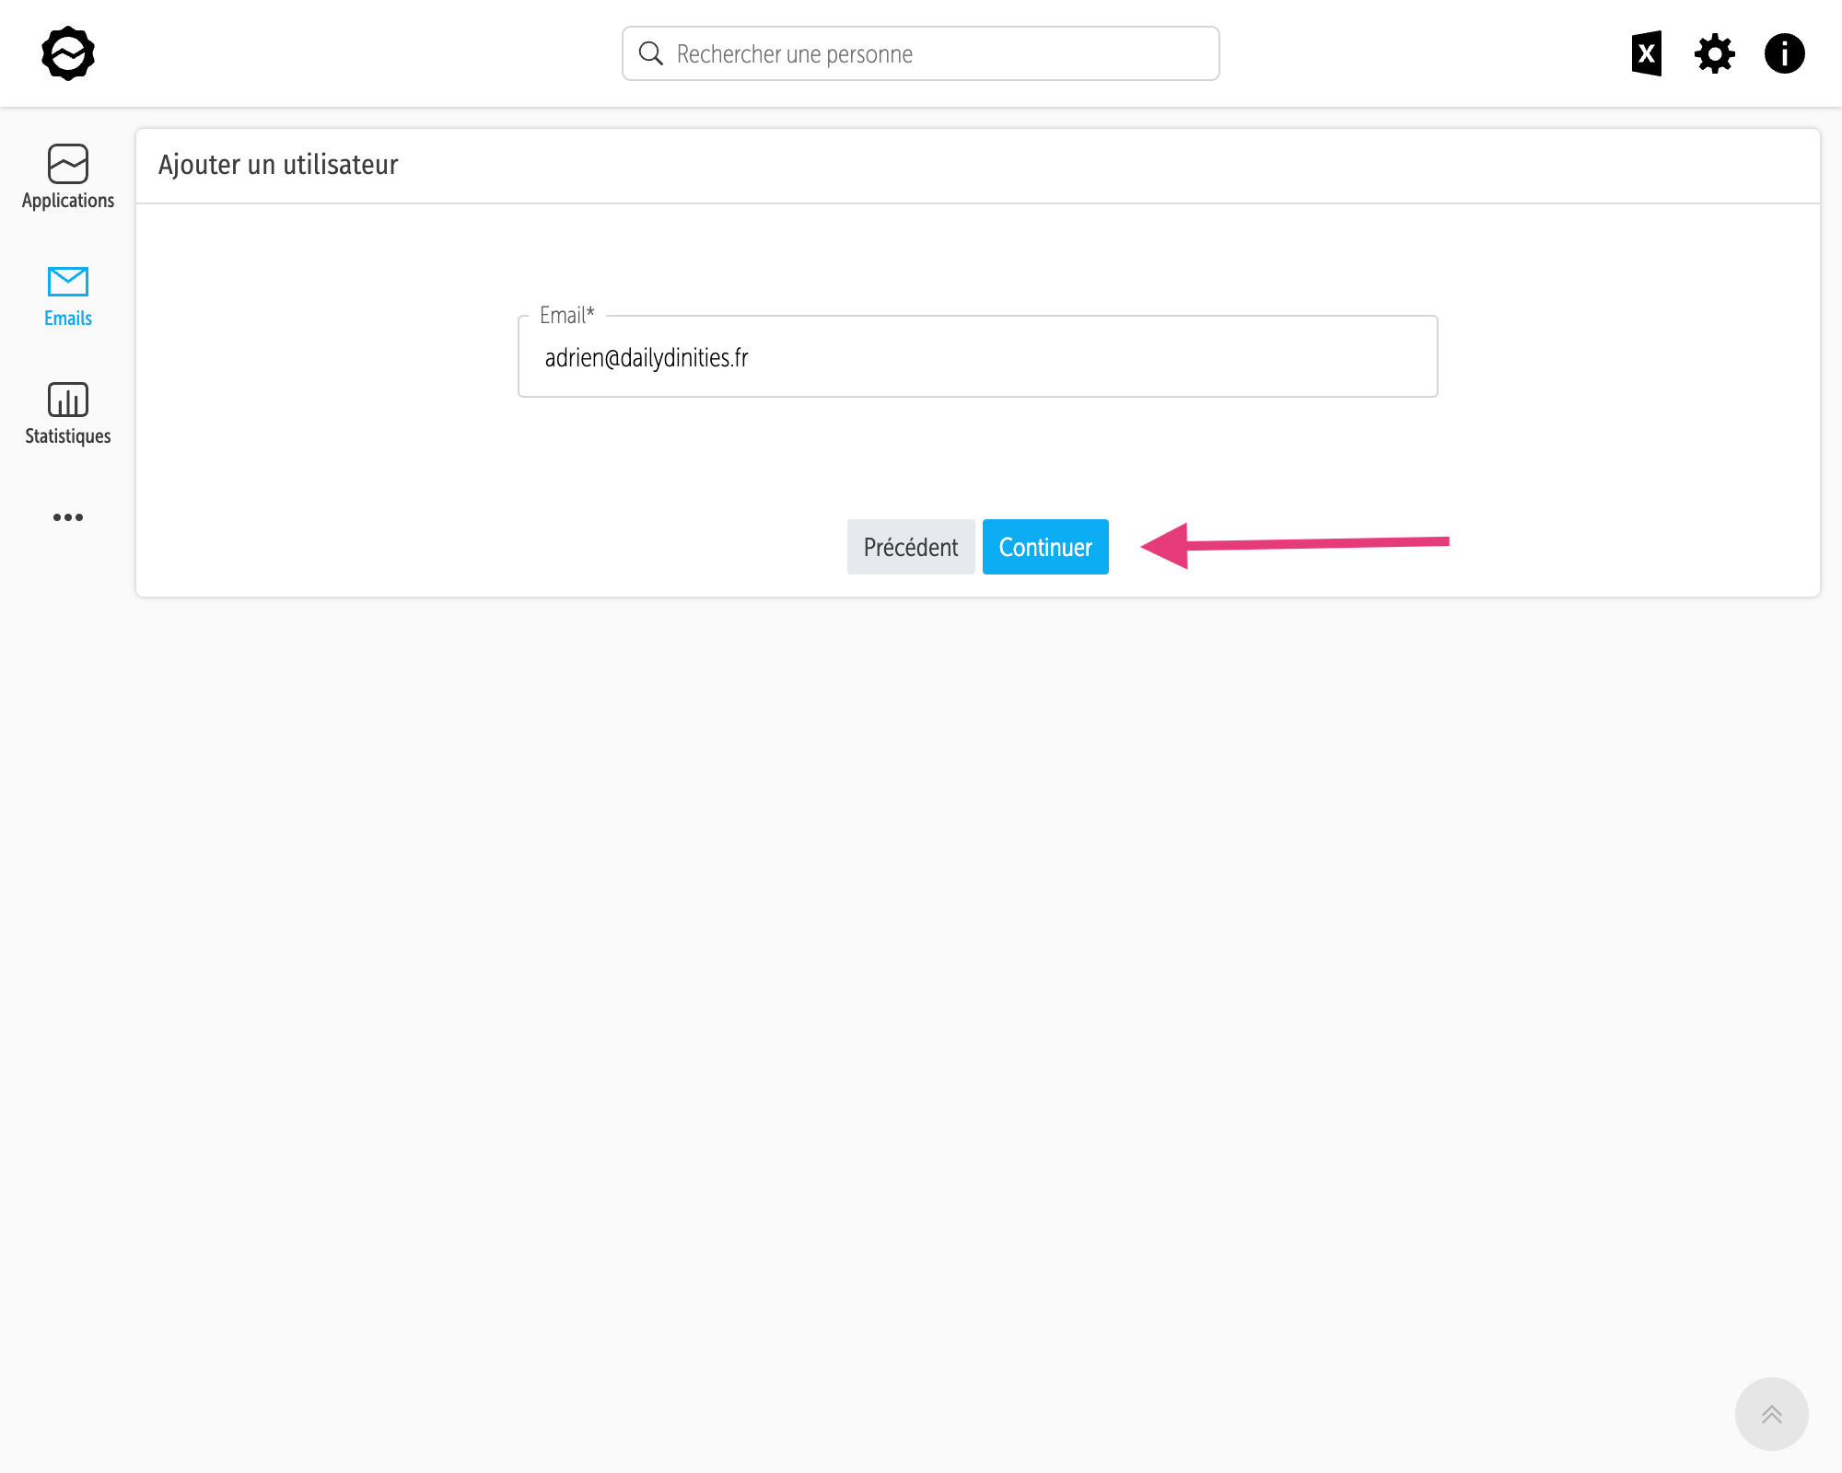This screenshot has height=1473, width=1842.
Task: Click the adrien@dailydinities.fr text in the Email field
Action: 647,357
